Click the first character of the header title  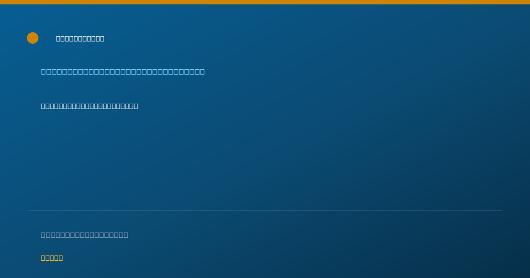58,38
